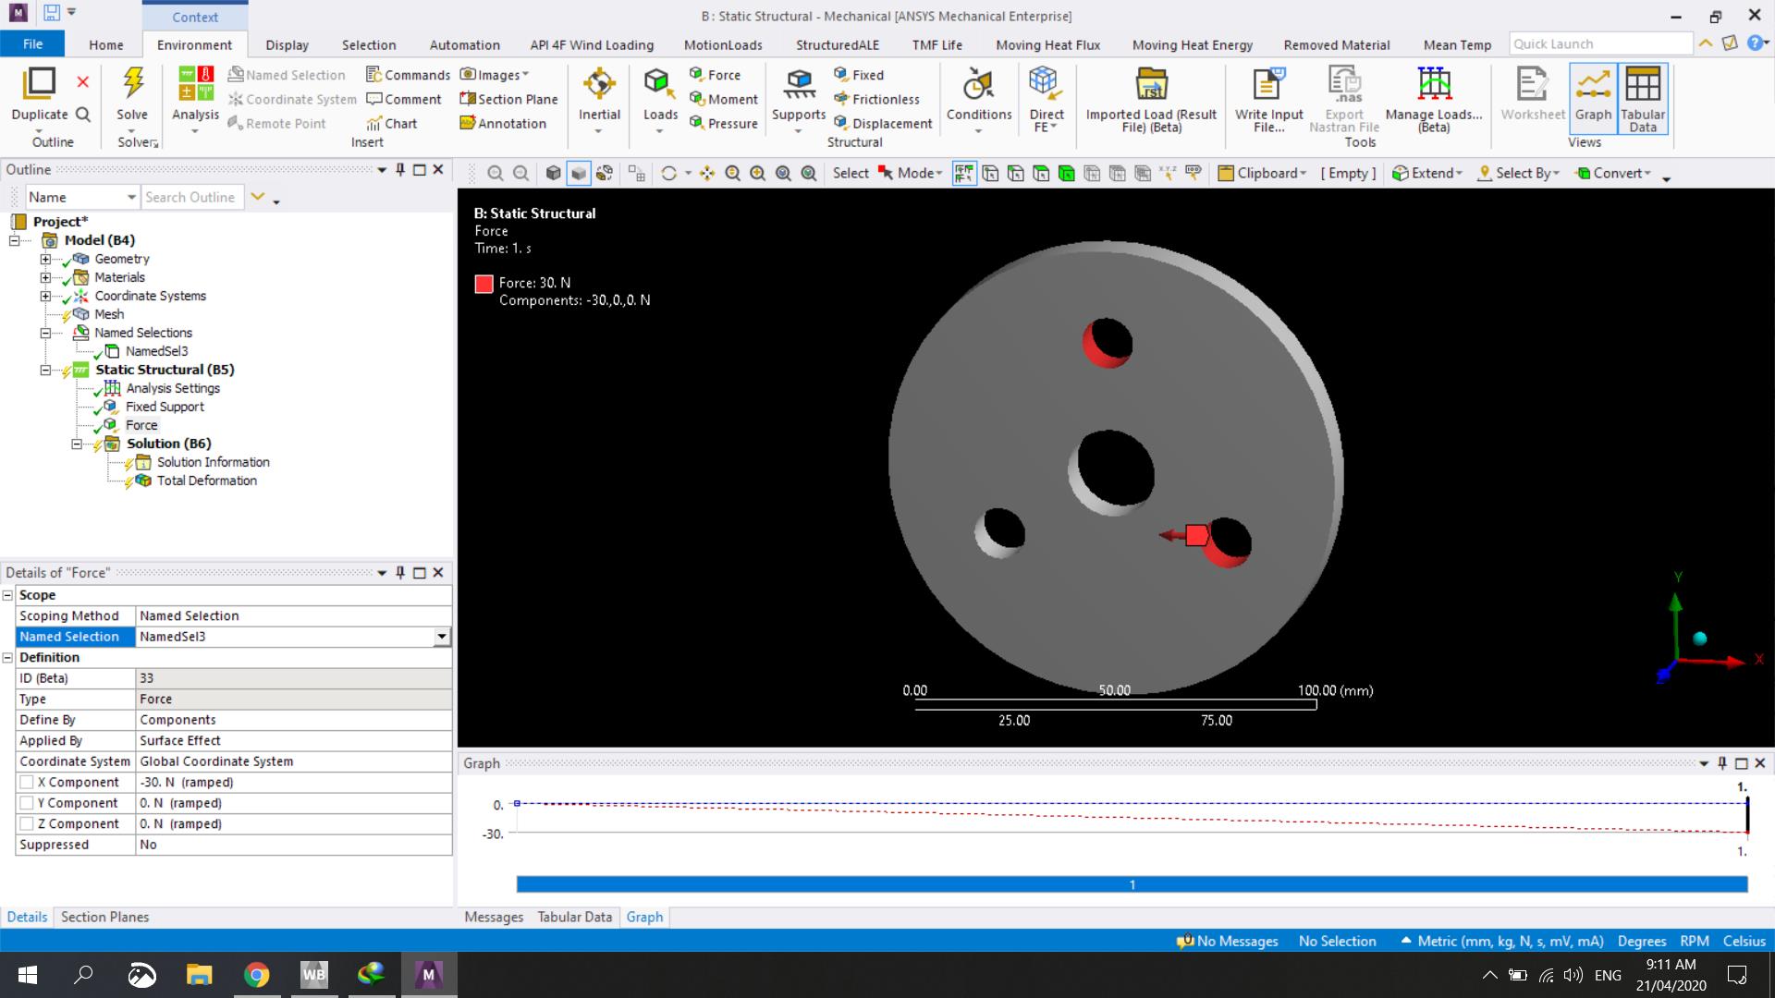This screenshot has width=1775, height=998.
Task: Click the Duplicate icon in the Outline group
Action: (39, 85)
